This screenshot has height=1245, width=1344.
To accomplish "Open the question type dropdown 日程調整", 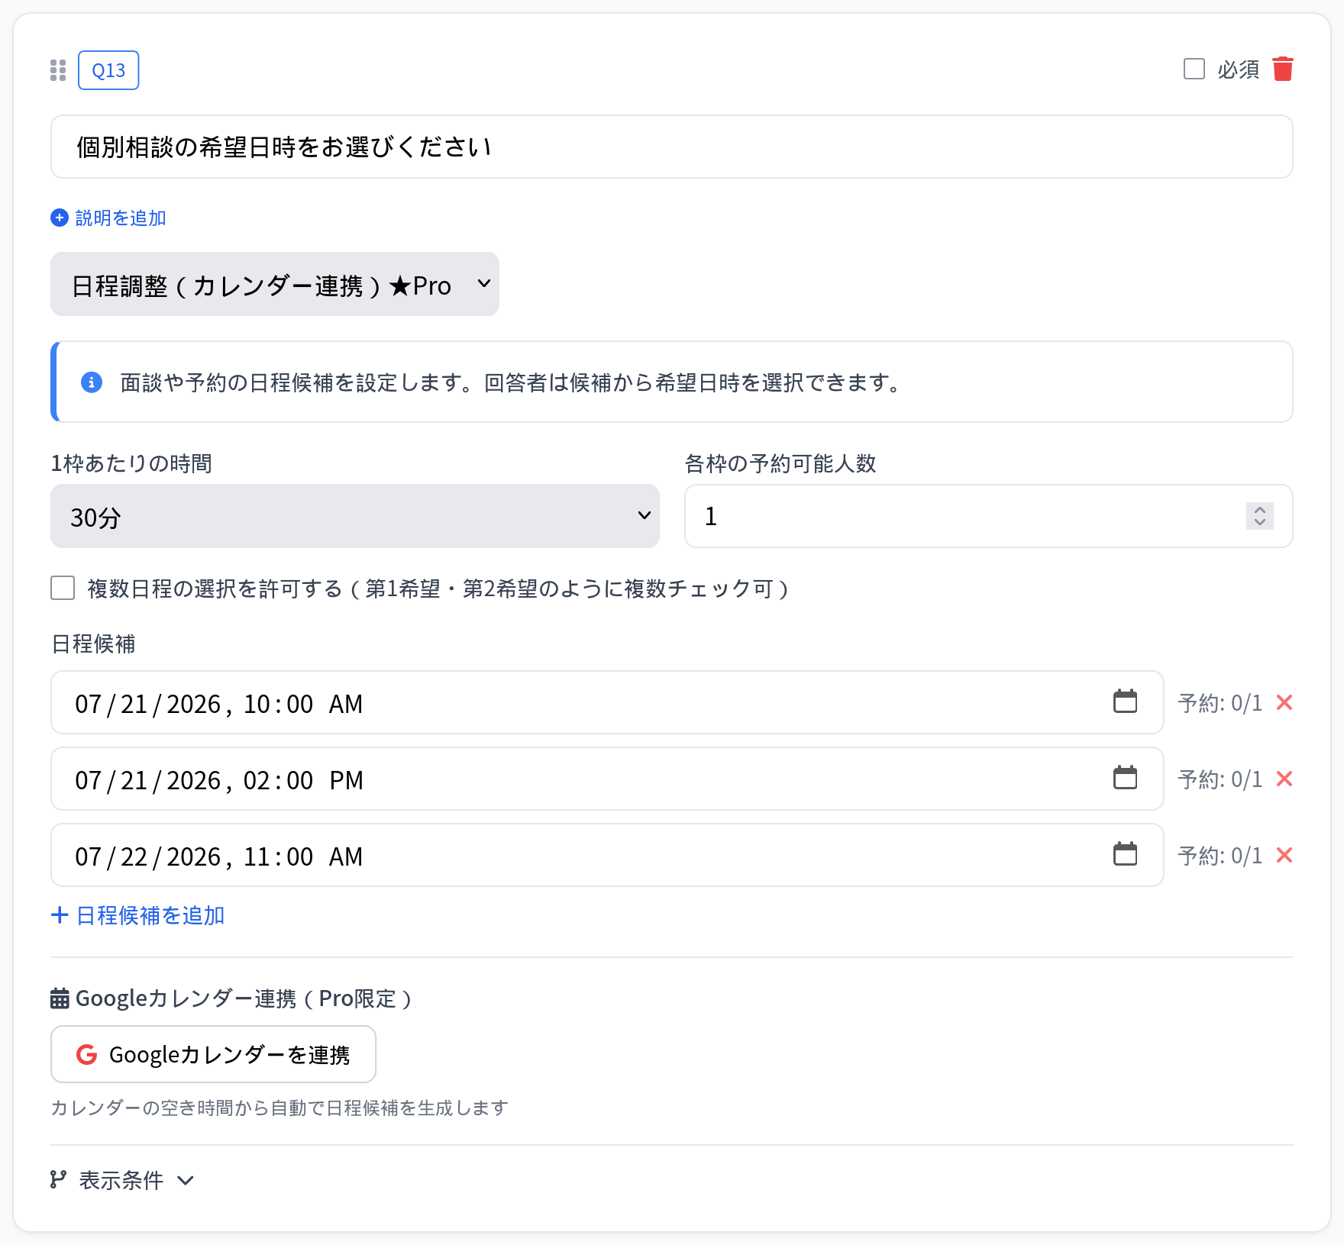I will (x=275, y=284).
